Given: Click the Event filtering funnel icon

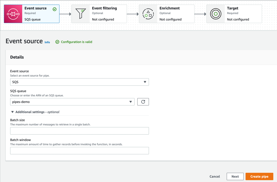Looking at the screenshot, I should [81, 13].
